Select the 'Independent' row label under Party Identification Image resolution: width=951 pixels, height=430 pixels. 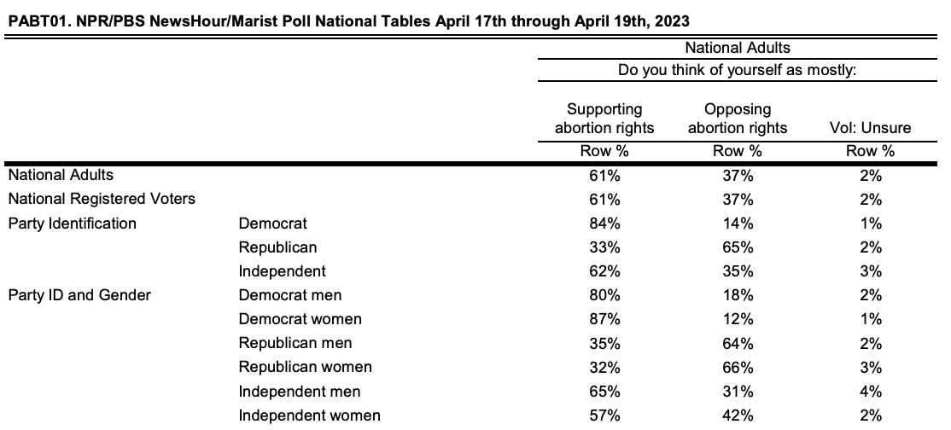point(283,271)
